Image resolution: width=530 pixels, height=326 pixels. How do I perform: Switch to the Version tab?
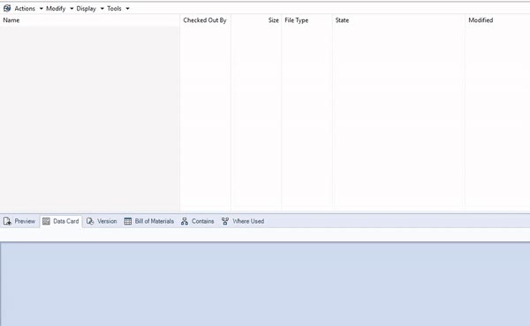(102, 221)
